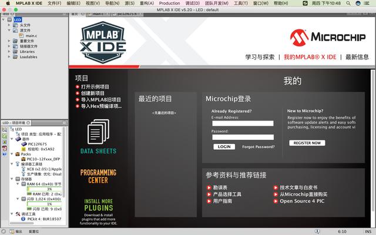
Task: Collapse the 源文件 folder
Action: click(x=9, y=30)
